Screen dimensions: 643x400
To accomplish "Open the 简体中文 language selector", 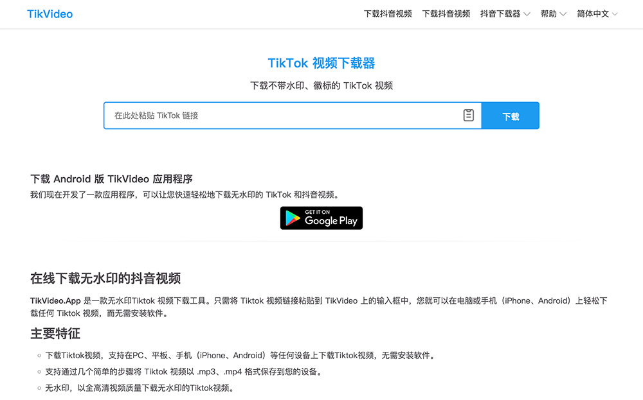I will tap(597, 14).
